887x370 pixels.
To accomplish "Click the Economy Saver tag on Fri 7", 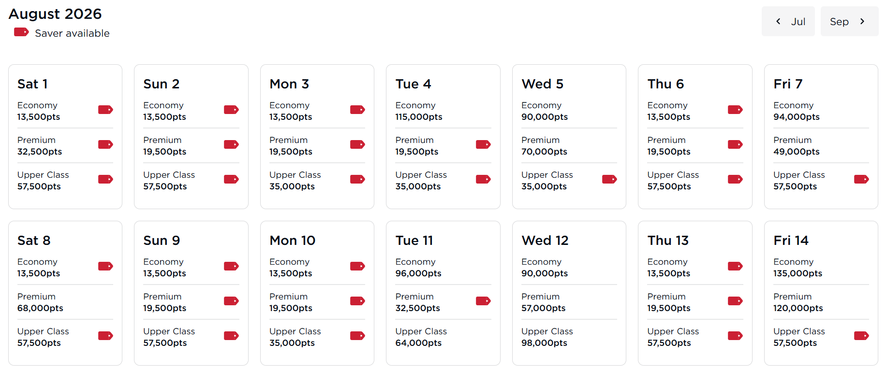I will click(x=861, y=110).
